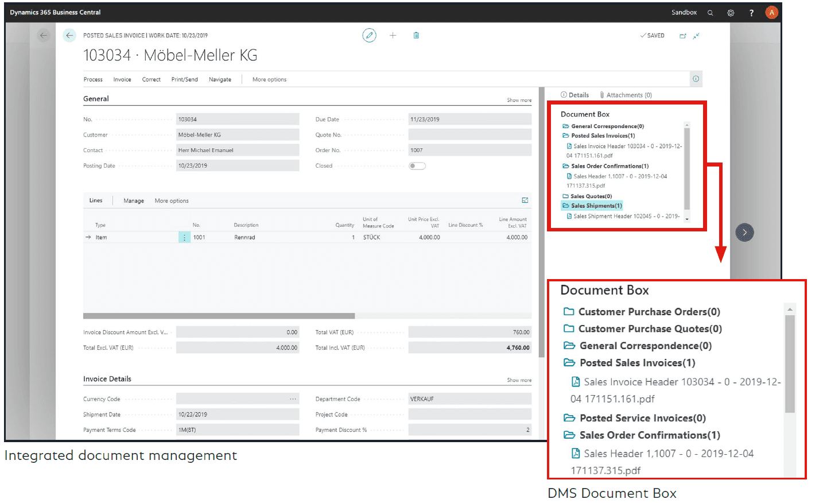
Task: Click the Department Code field VERKAUF
Action: pos(470,399)
